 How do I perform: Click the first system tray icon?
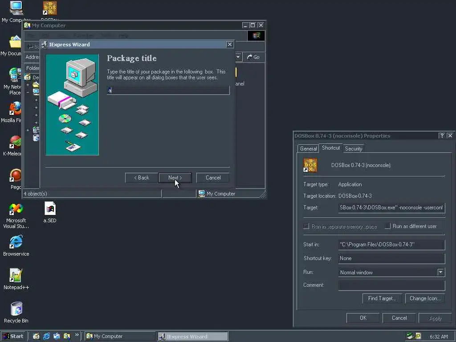click(x=410, y=336)
